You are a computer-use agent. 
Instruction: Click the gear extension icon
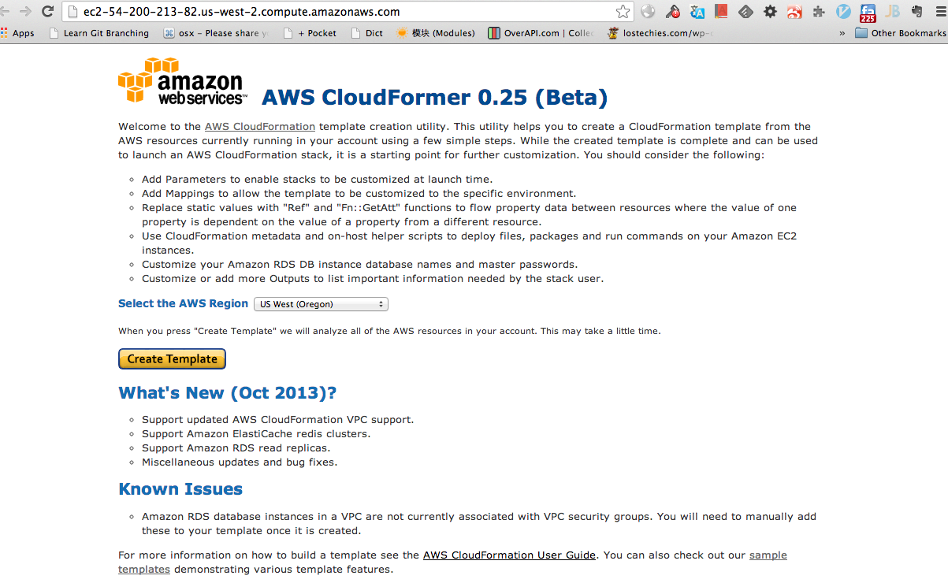770,12
